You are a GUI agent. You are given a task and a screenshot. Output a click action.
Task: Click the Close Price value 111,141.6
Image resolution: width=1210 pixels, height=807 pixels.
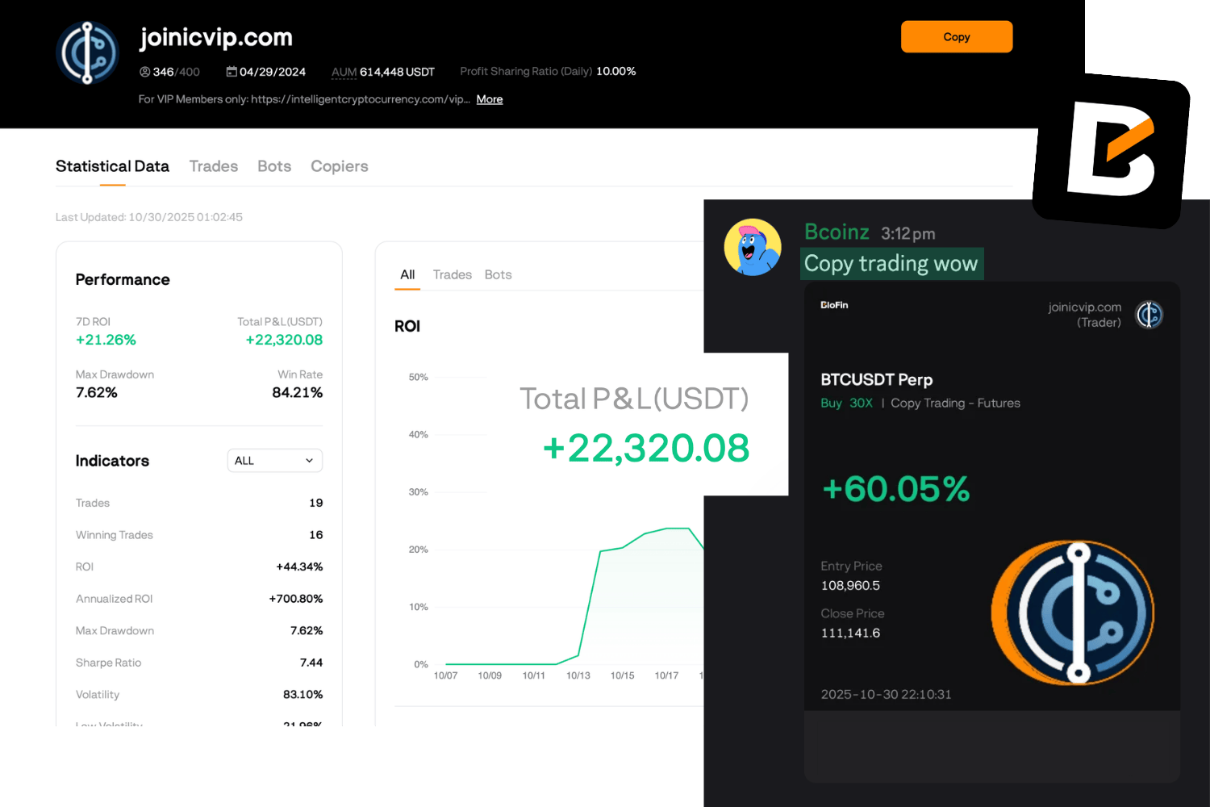[850, 633]
